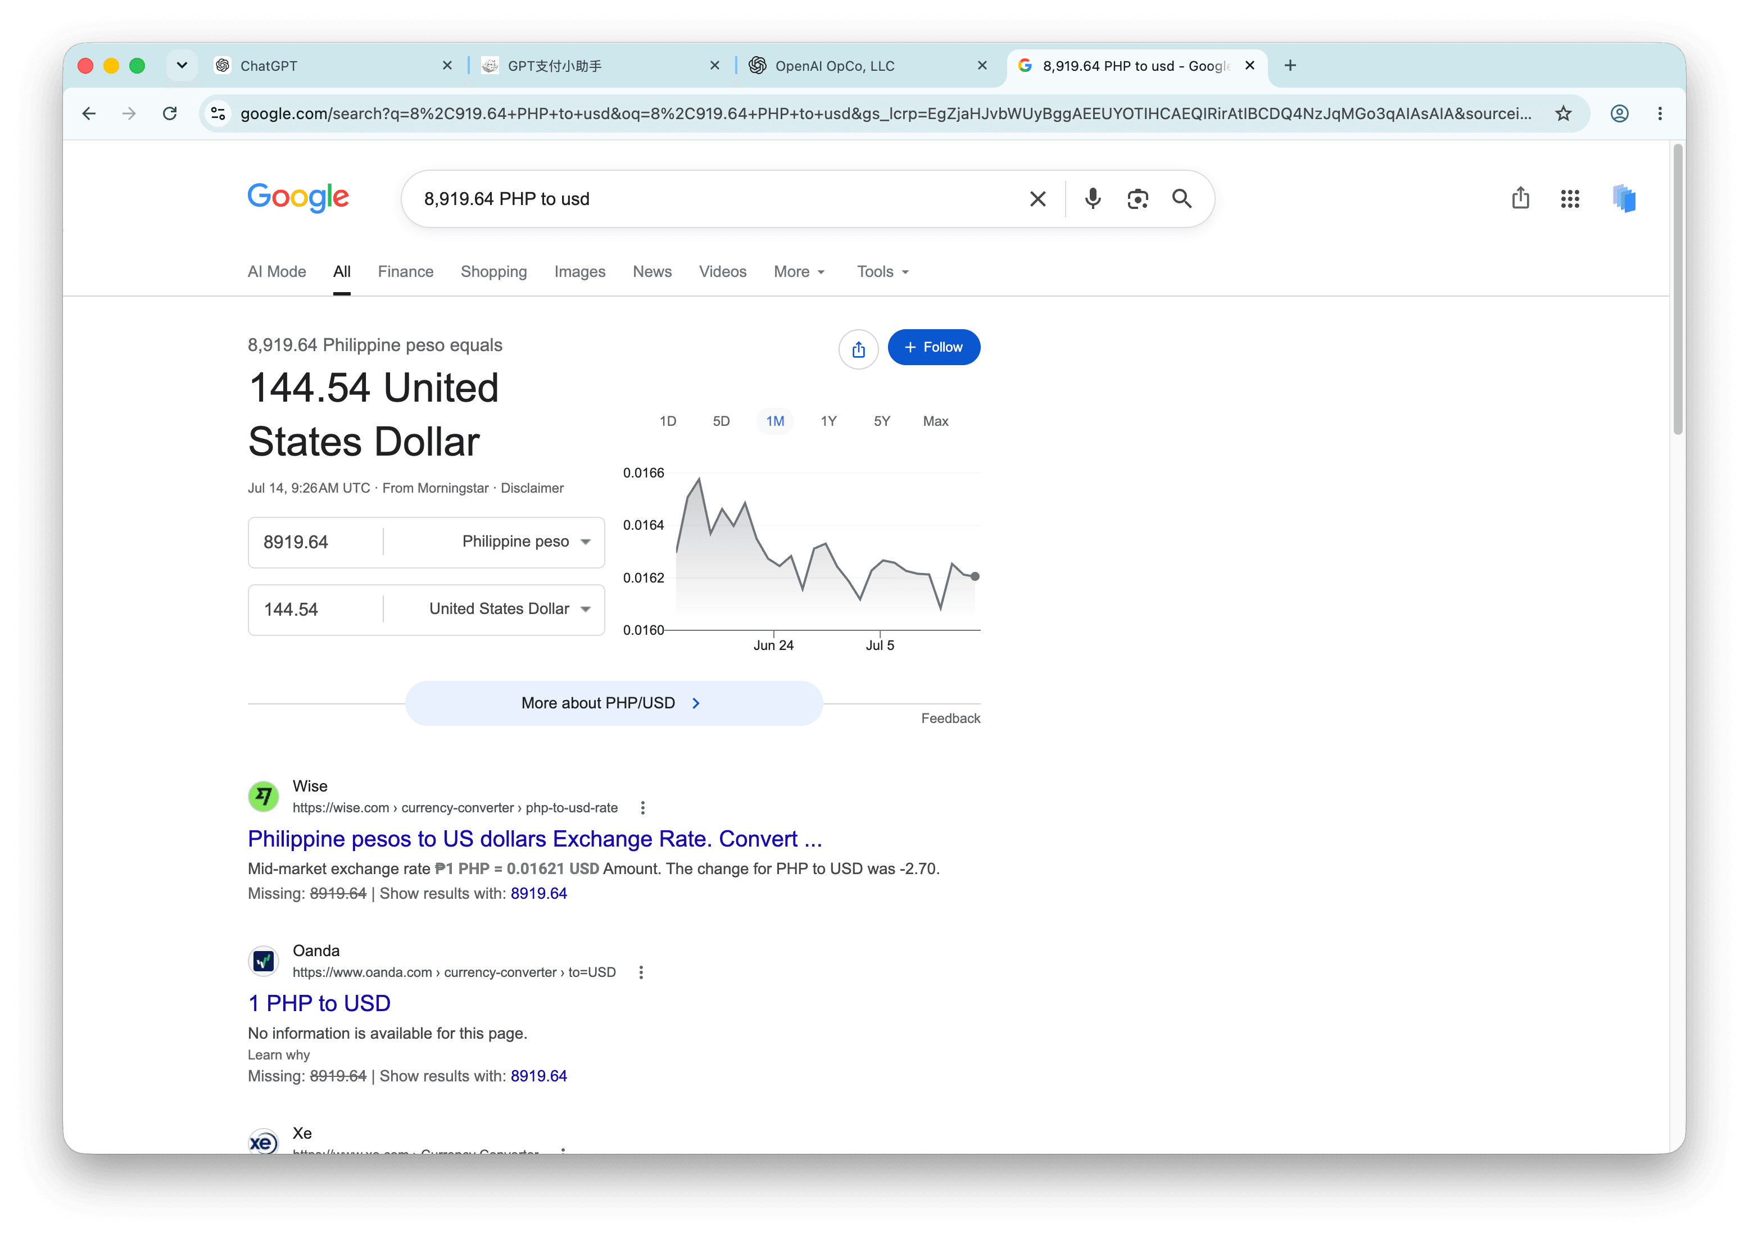The image size is (1749, 1237).
Task: Share the currency conversion result
Action: pyautogui.click(x=858, y=349)
